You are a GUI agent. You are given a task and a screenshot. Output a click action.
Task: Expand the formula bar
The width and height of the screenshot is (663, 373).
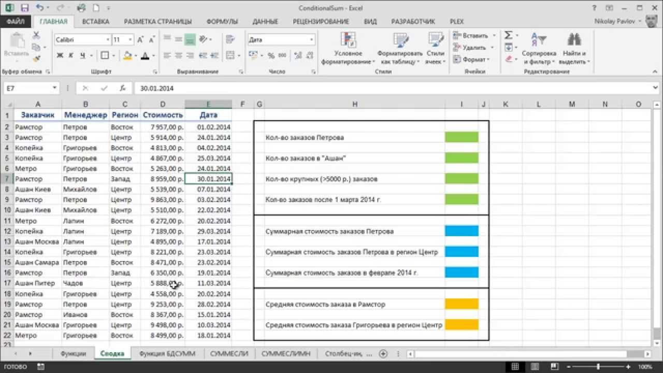[656, 88]
